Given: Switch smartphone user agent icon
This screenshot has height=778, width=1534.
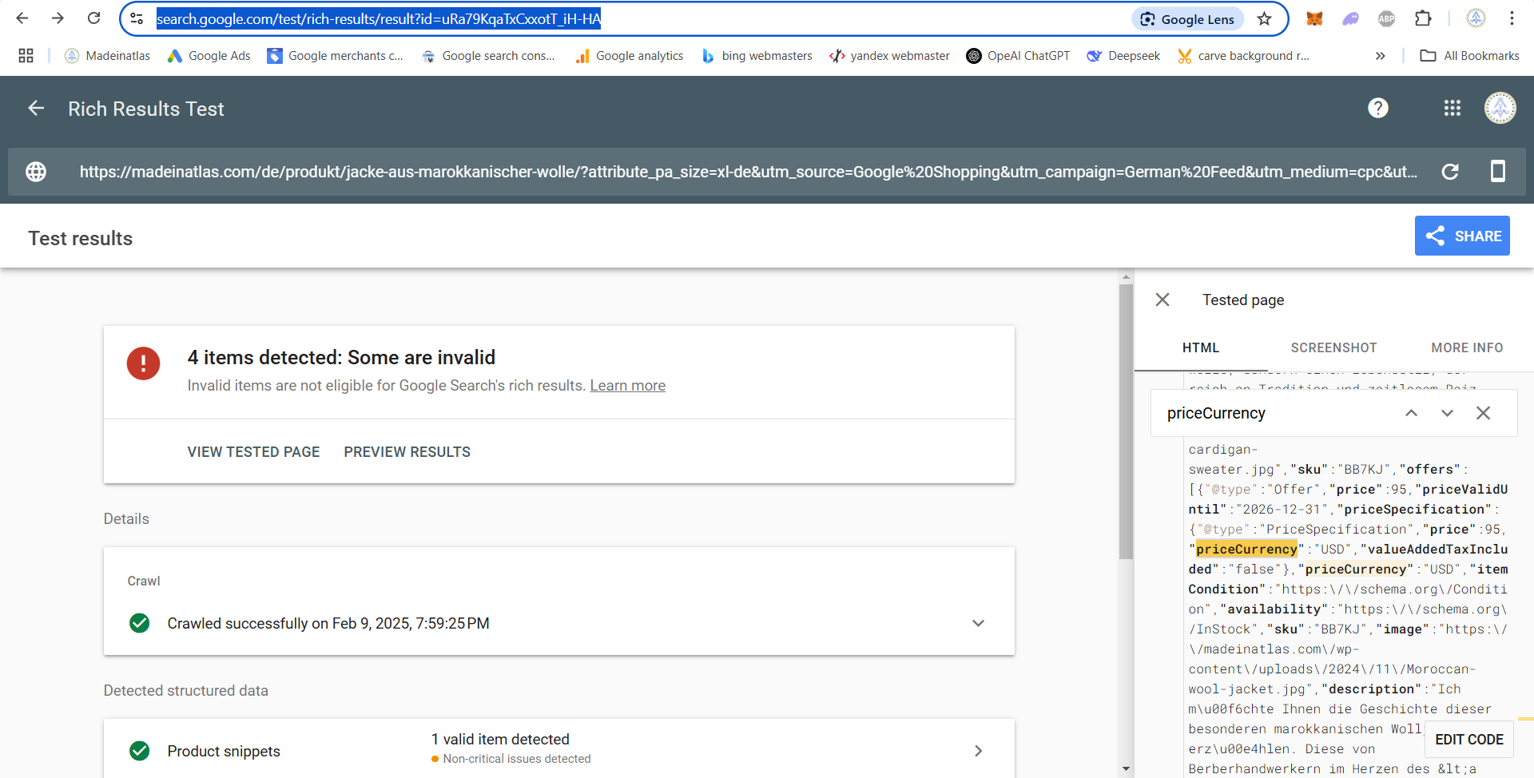Looking at the screenshot, I should pos(1498,172).
